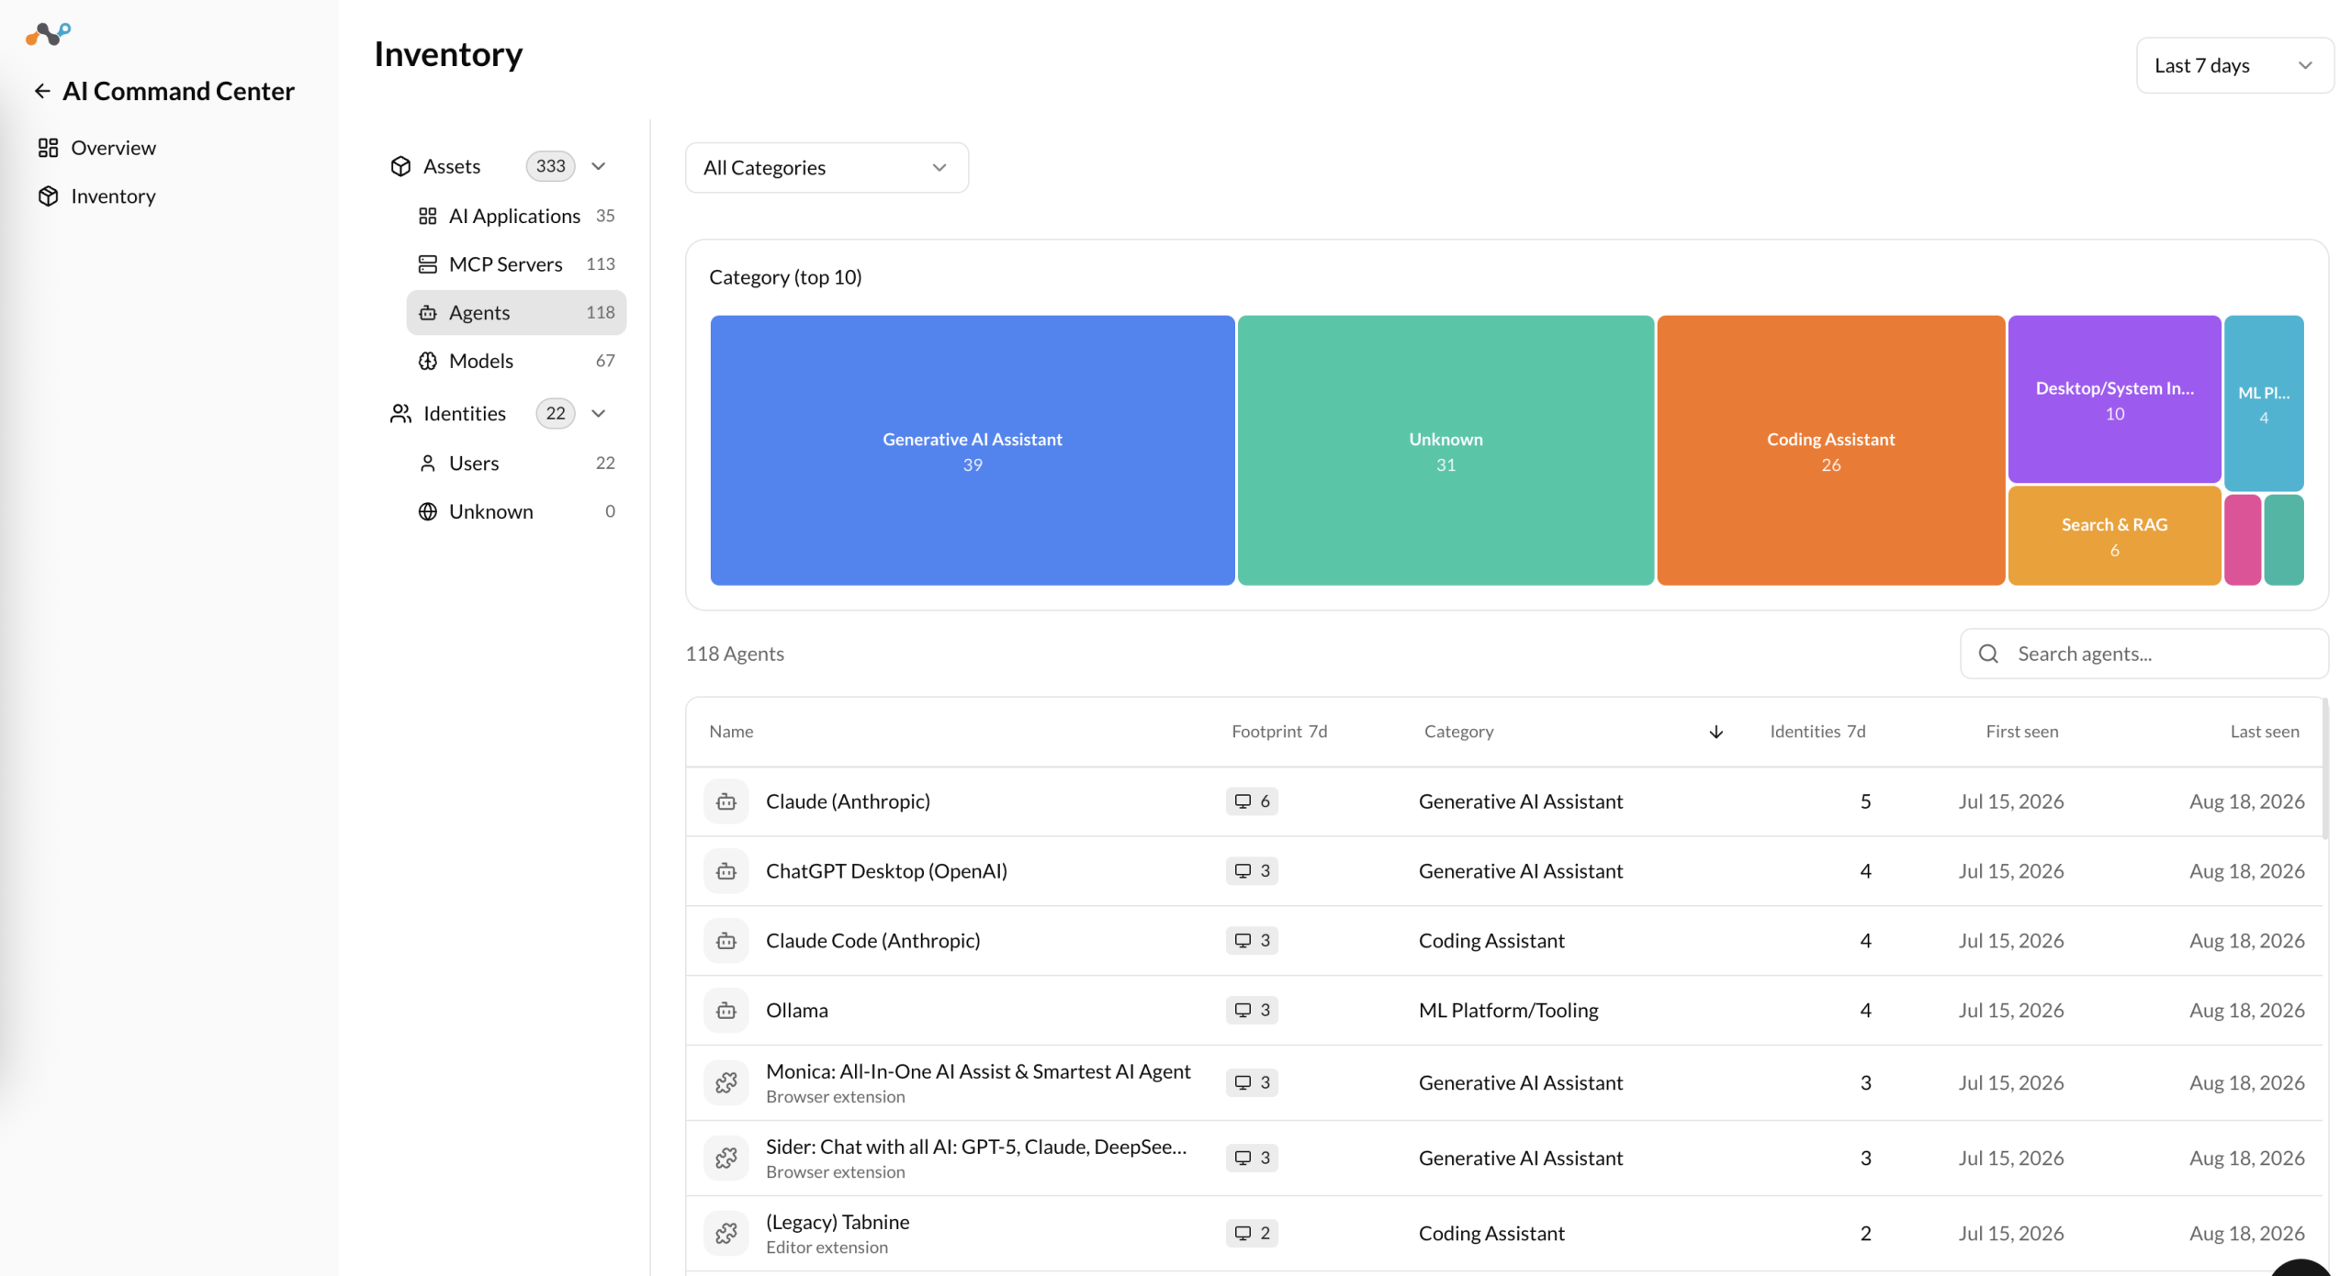
Task: Click the sort arrow in Category column
Action: pos(1715,732)
